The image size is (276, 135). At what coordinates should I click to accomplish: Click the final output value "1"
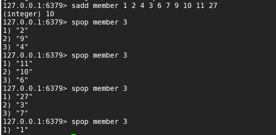22,130
